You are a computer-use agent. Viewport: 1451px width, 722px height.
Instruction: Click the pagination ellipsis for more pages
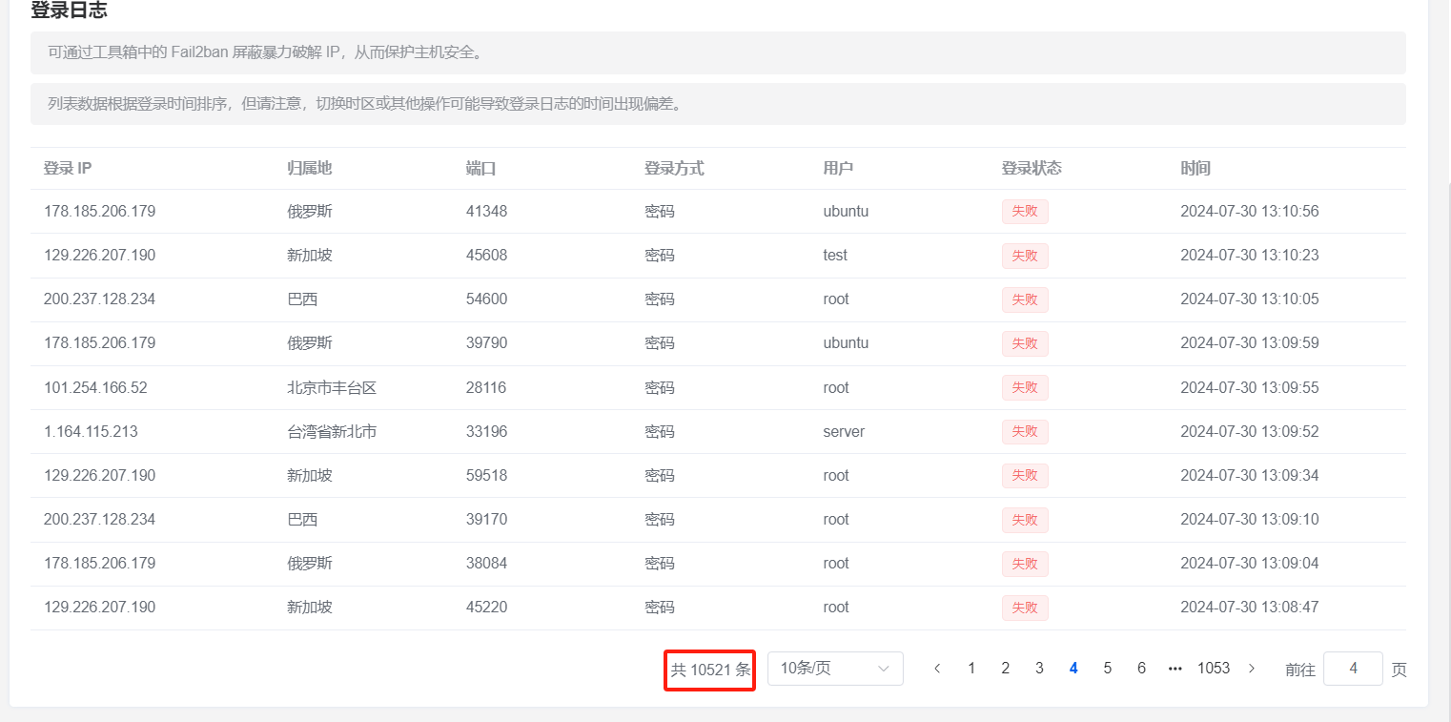tap(1175, 669)
